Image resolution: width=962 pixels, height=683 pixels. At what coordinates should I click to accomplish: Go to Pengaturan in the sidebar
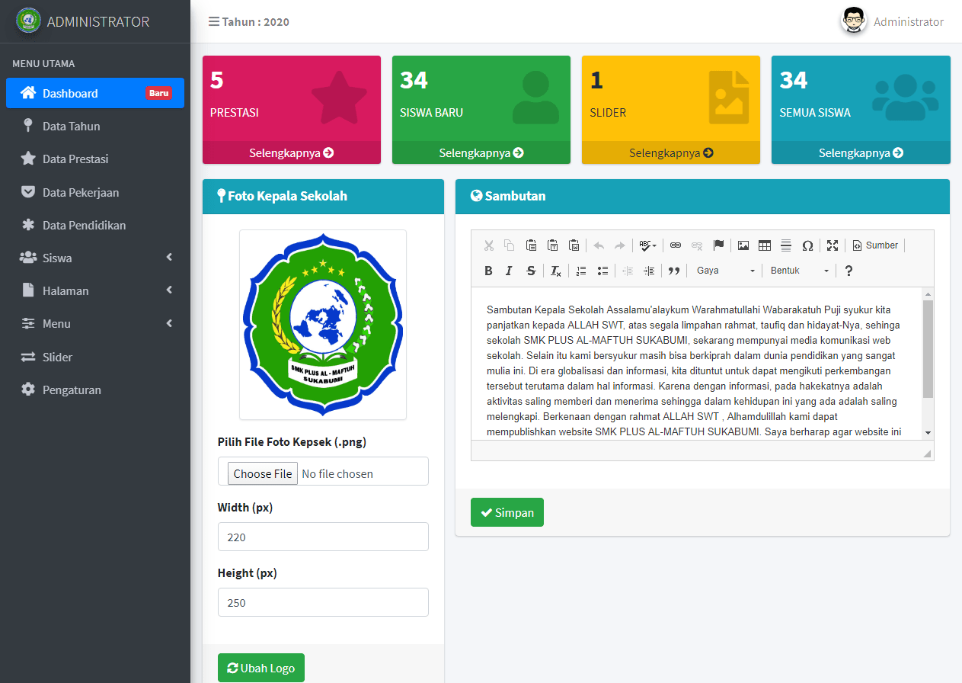pyautogui.click(x=72, y=390)
